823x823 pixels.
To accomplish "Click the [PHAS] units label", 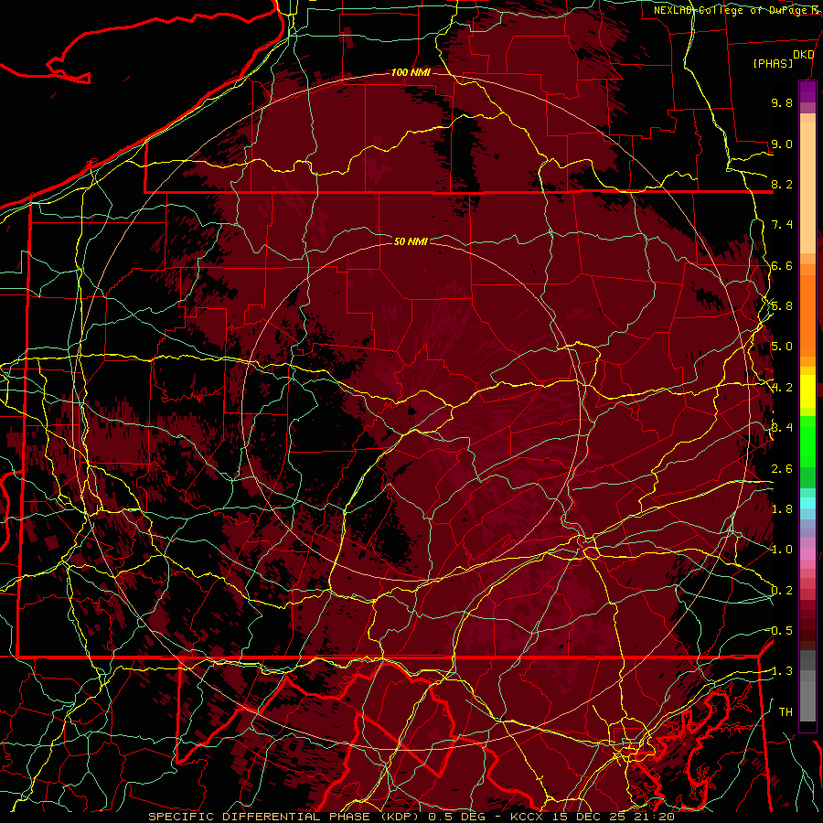I will (x=773, y=63).
